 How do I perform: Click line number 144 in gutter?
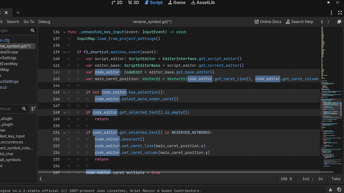tap(56, 86)
